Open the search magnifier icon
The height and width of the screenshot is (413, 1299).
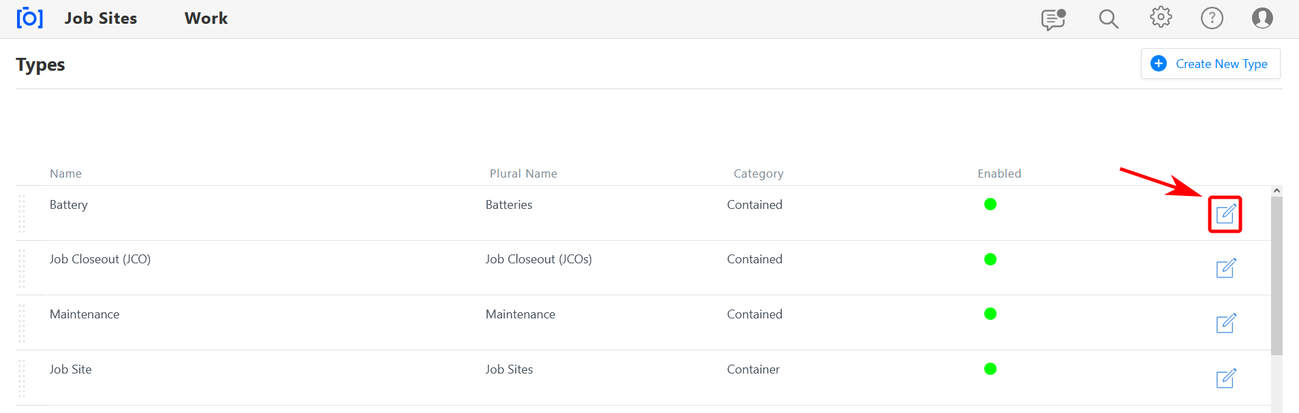coord(1108,19)
